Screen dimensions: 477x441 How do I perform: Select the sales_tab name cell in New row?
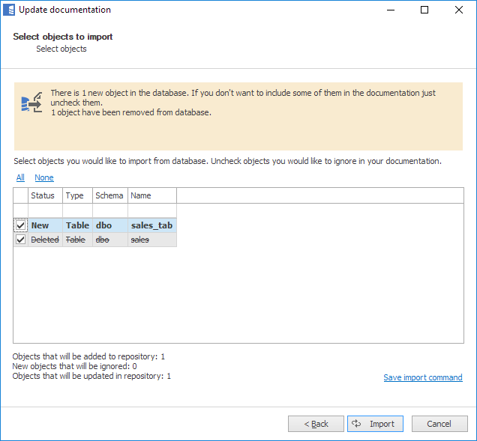pyautogui.click(x=151, y=225)
